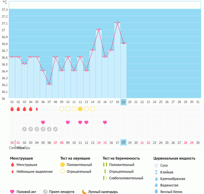204x194 pixels.
Task: Click the menstruation drop icon on day 01
Action: (x=12, y=109)
